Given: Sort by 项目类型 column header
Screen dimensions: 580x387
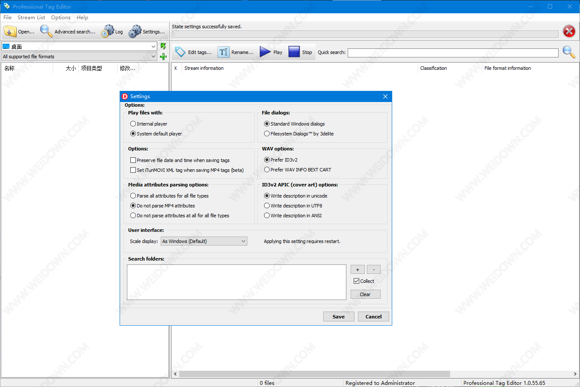Looking at the screenshot, I should pyautogui.click(x=98, y=68).
